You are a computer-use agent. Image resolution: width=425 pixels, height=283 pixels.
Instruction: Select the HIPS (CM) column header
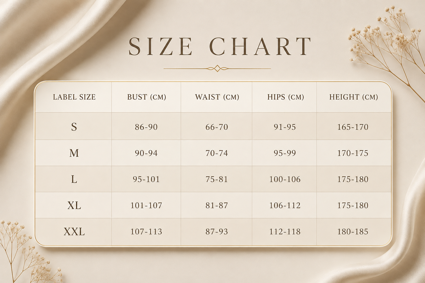[285, 97]
